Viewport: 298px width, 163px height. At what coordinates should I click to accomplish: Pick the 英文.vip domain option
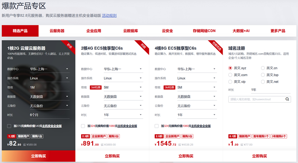click(x=230, y=82)
